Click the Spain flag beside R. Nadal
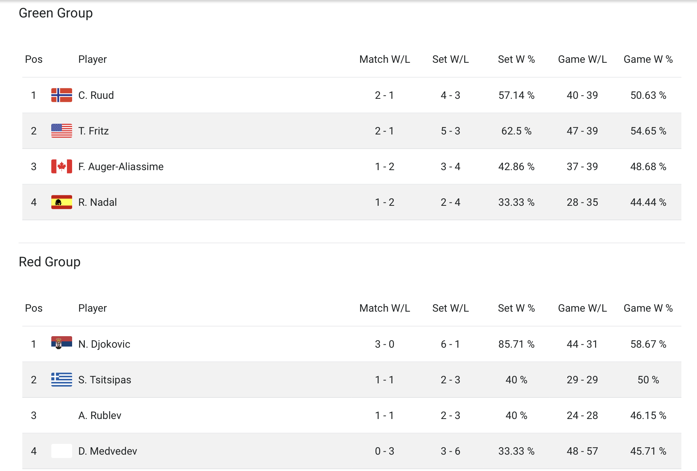This screenshot has width=697, height=471. (62, 202)
